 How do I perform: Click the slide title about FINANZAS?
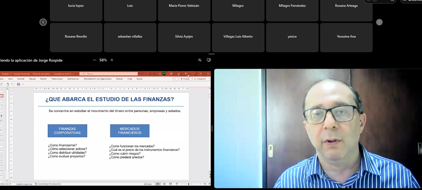point(109,100)
